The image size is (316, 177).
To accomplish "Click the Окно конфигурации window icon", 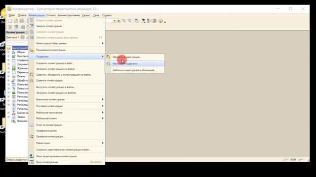I will (32, 162).
